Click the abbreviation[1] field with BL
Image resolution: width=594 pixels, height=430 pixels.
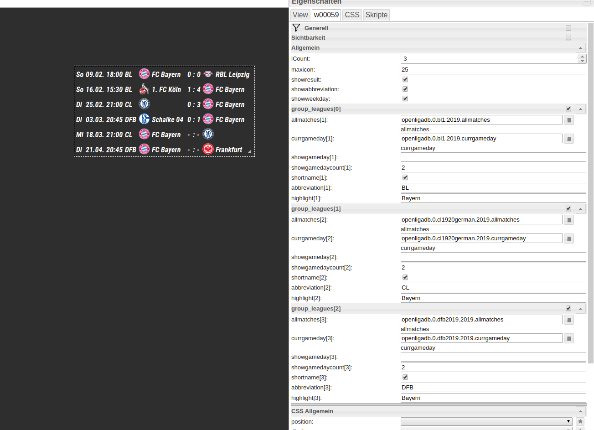pos(493,187)
